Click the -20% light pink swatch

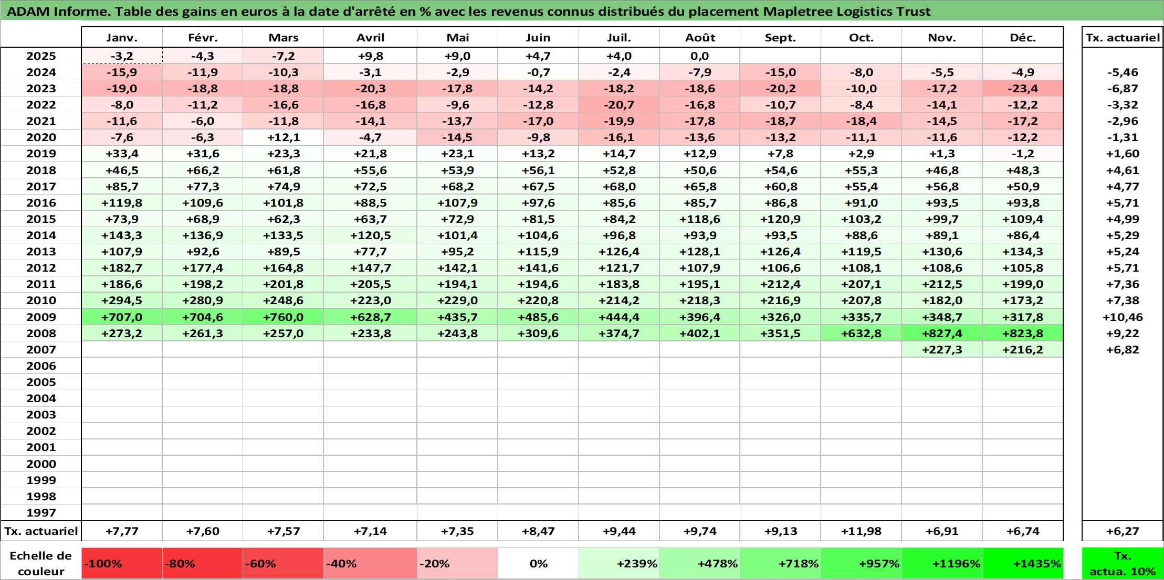tap(457, 563)
